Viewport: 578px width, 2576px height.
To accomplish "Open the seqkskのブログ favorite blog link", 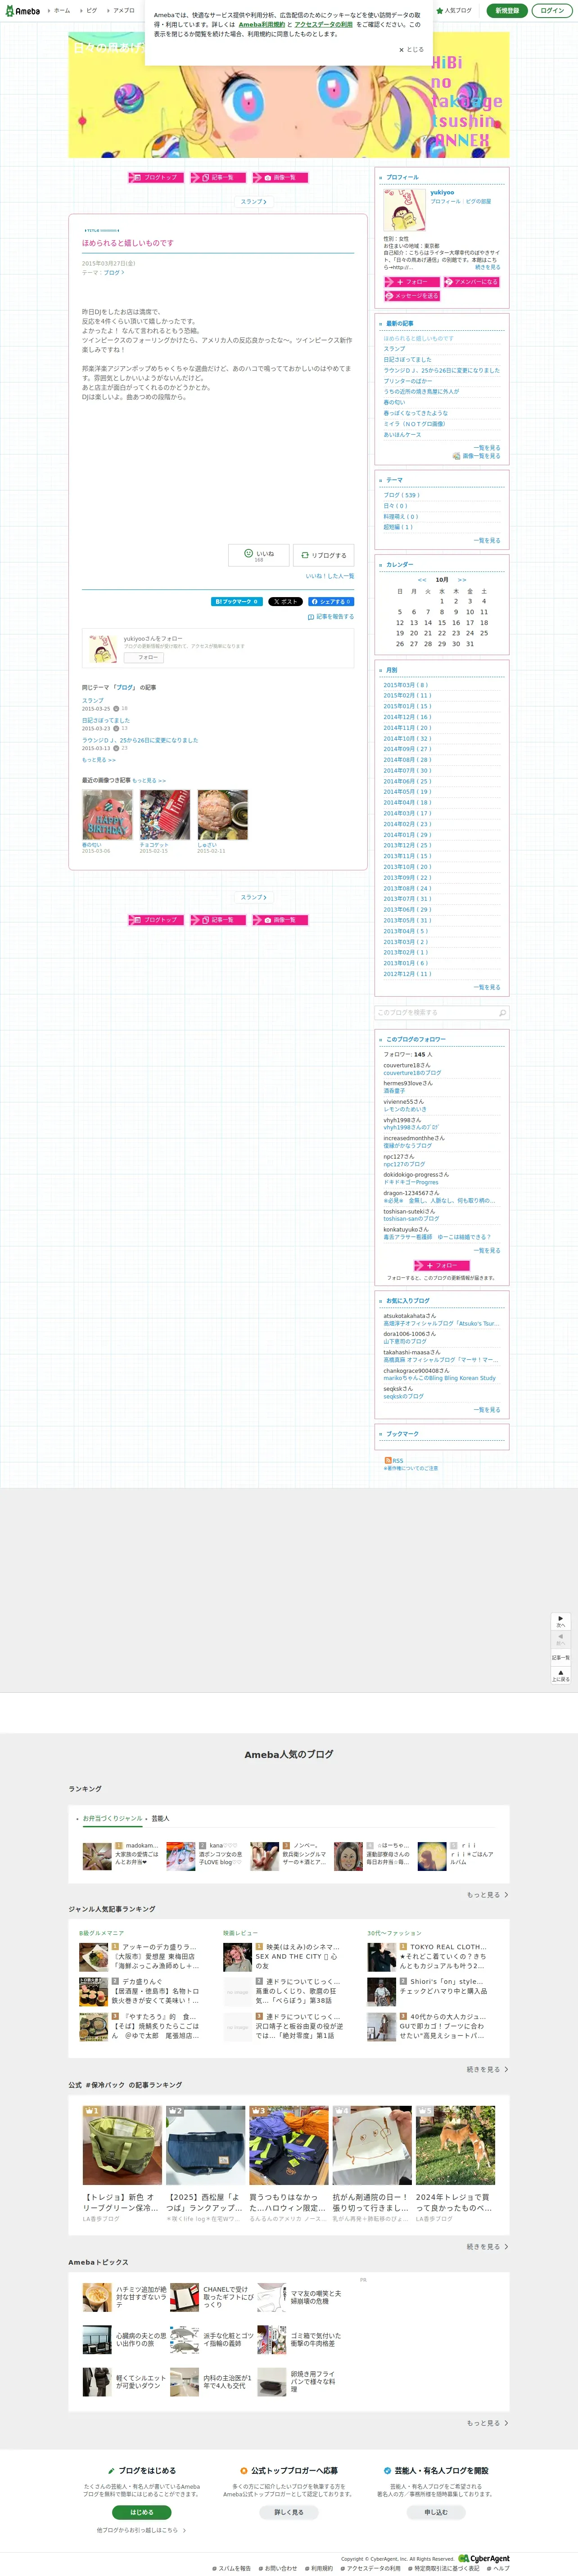I will [x=403, y=1396].
